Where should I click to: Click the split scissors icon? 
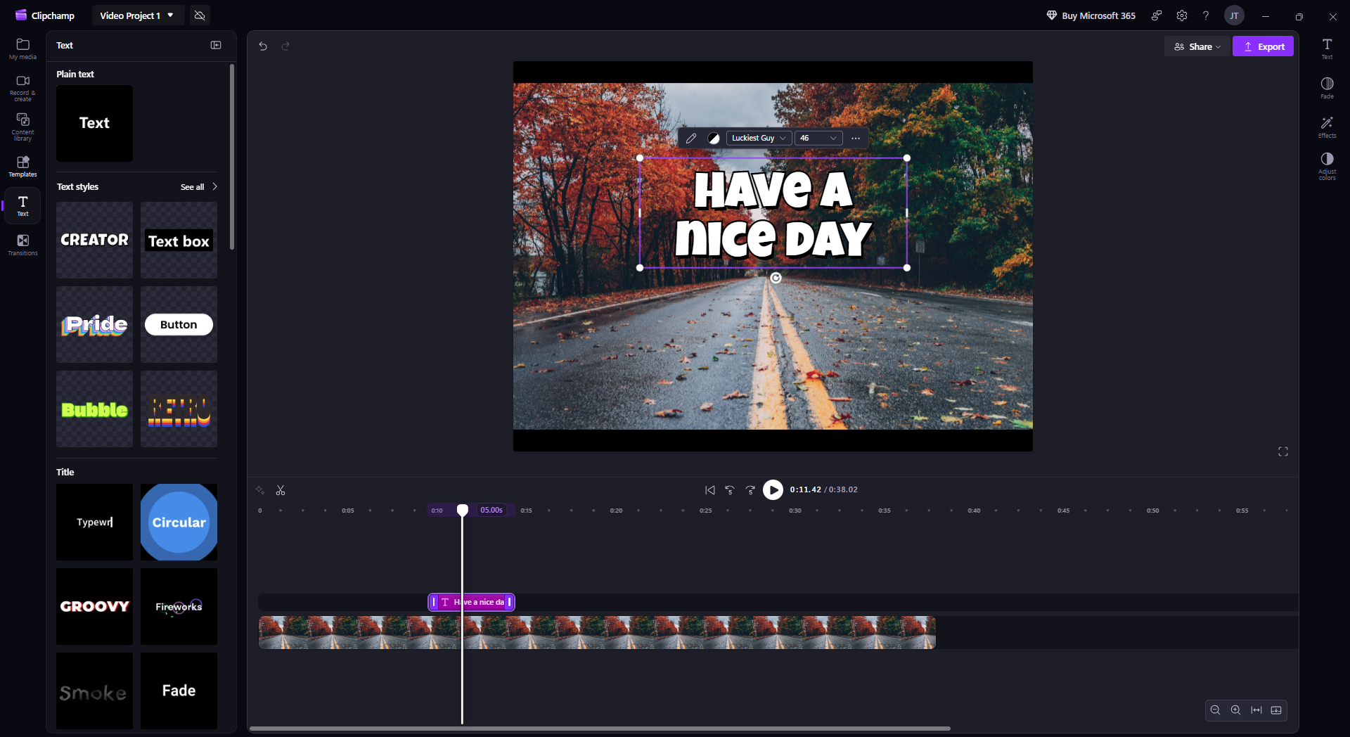pos(281,490)
